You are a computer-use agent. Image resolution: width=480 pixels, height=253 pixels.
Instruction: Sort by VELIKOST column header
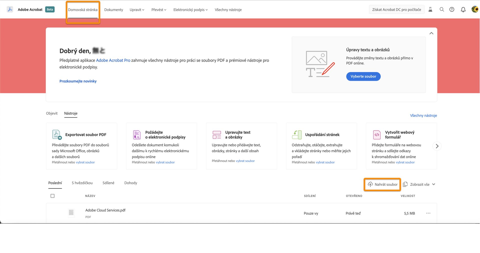pyautogui.click(x=408, y=196)
